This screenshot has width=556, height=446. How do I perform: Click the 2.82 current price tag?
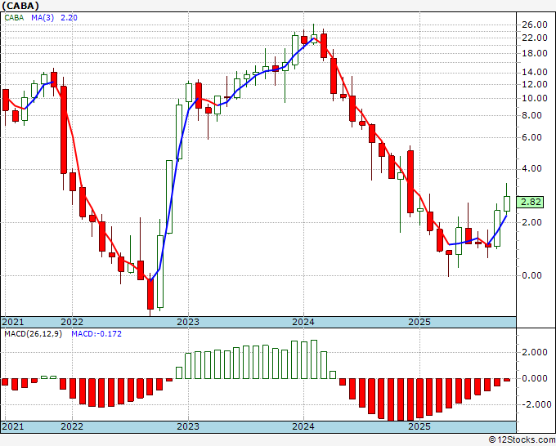[x=530, y=203]
